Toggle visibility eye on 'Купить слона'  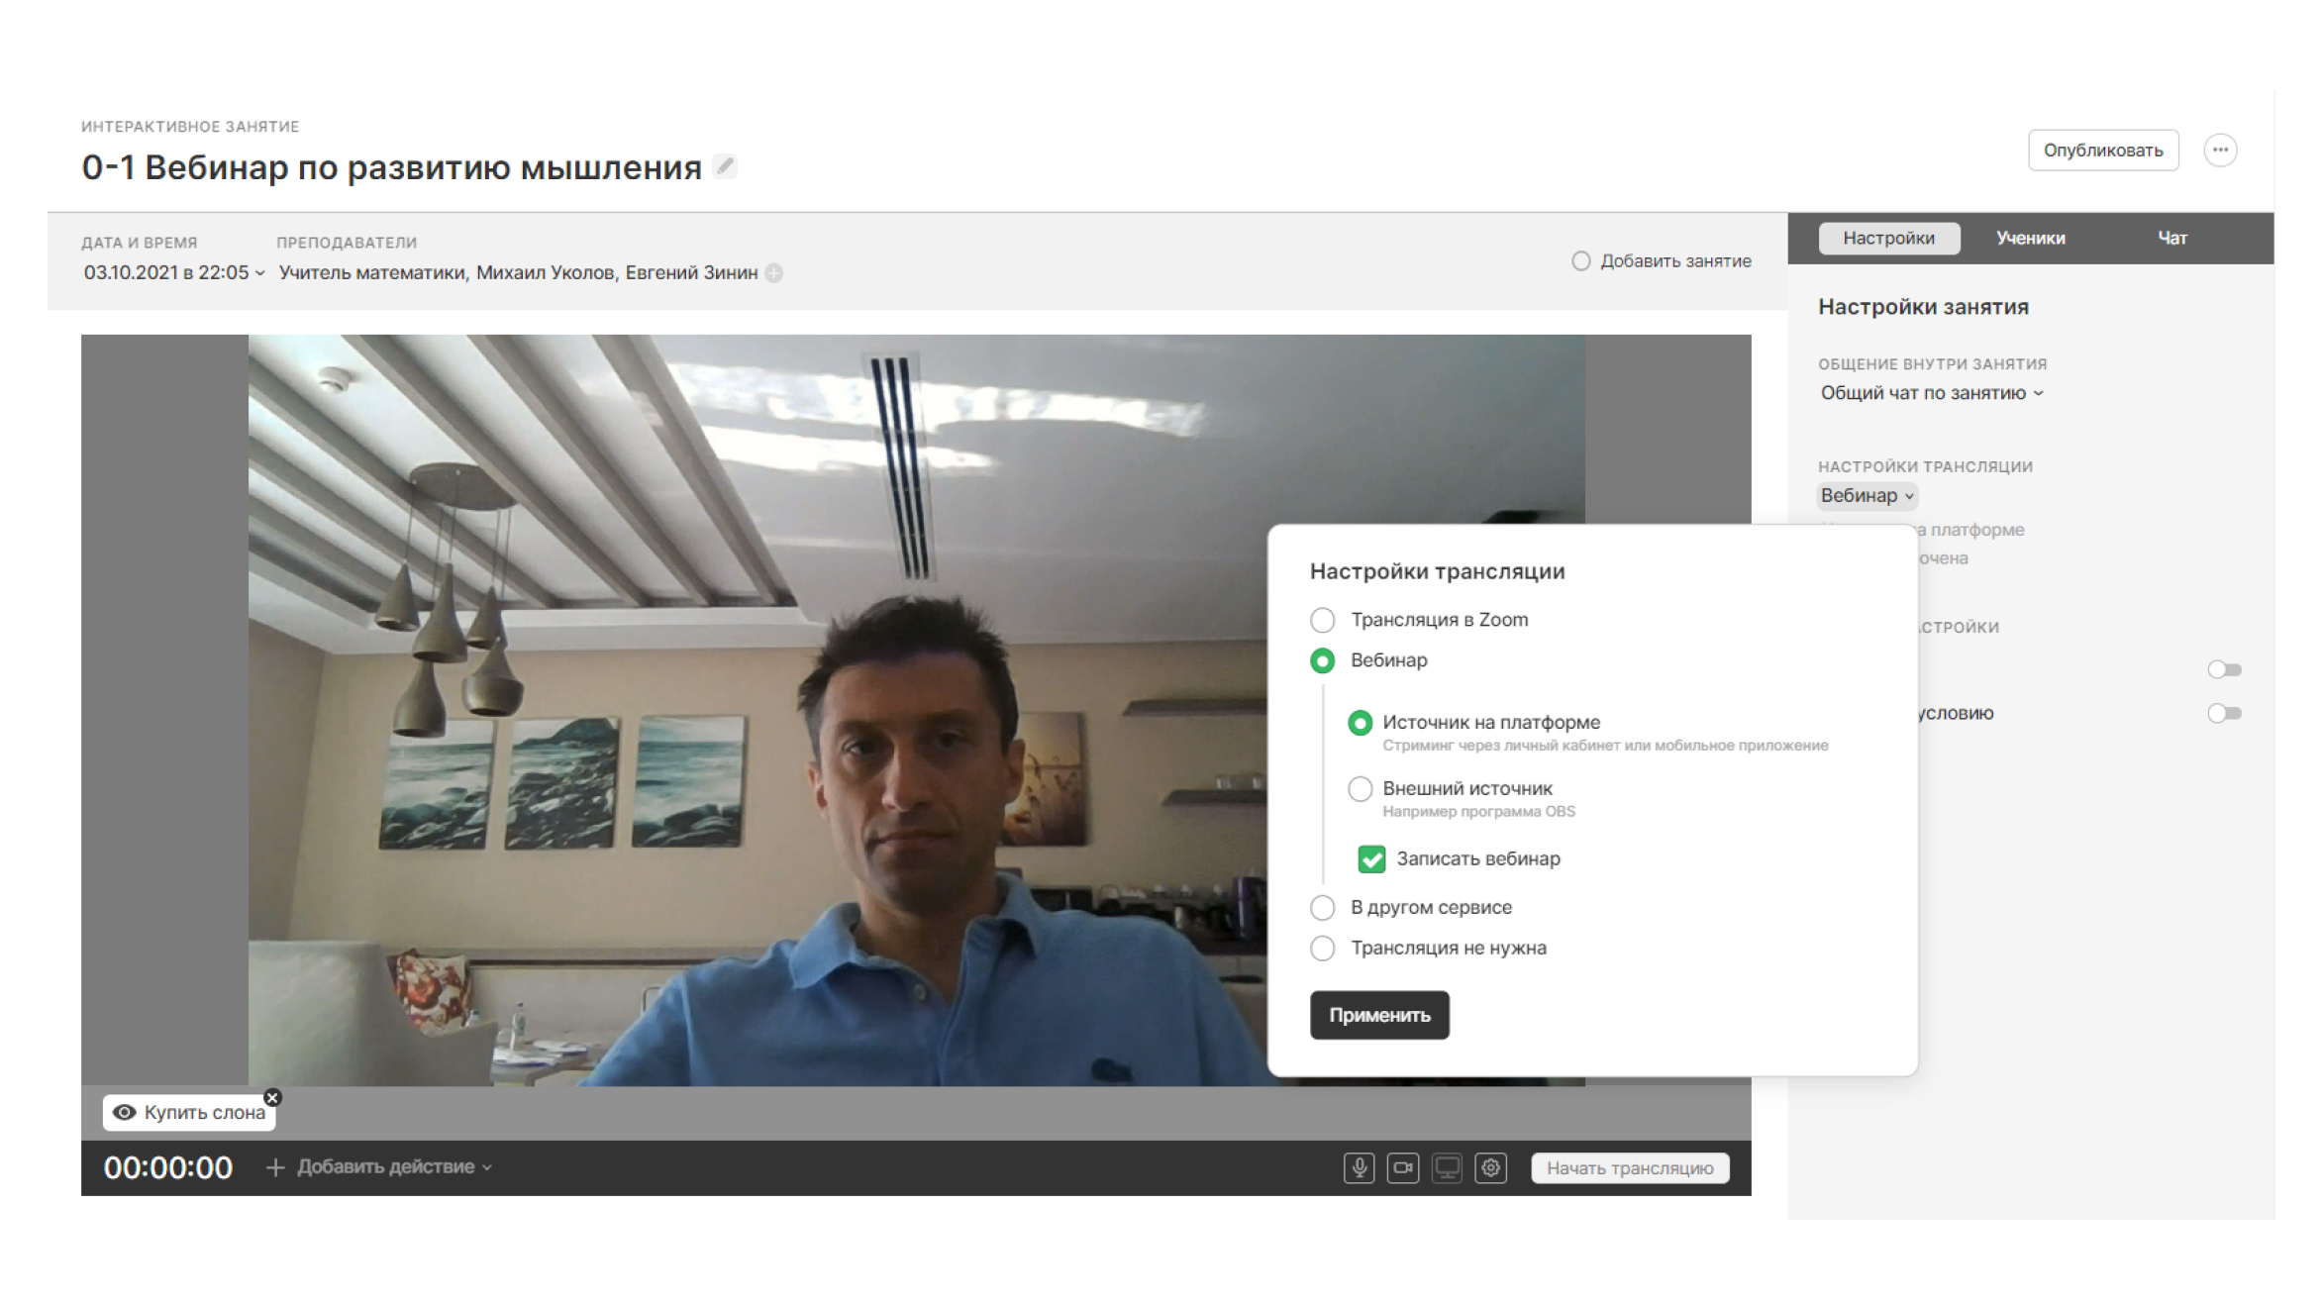pos(124,1112)
